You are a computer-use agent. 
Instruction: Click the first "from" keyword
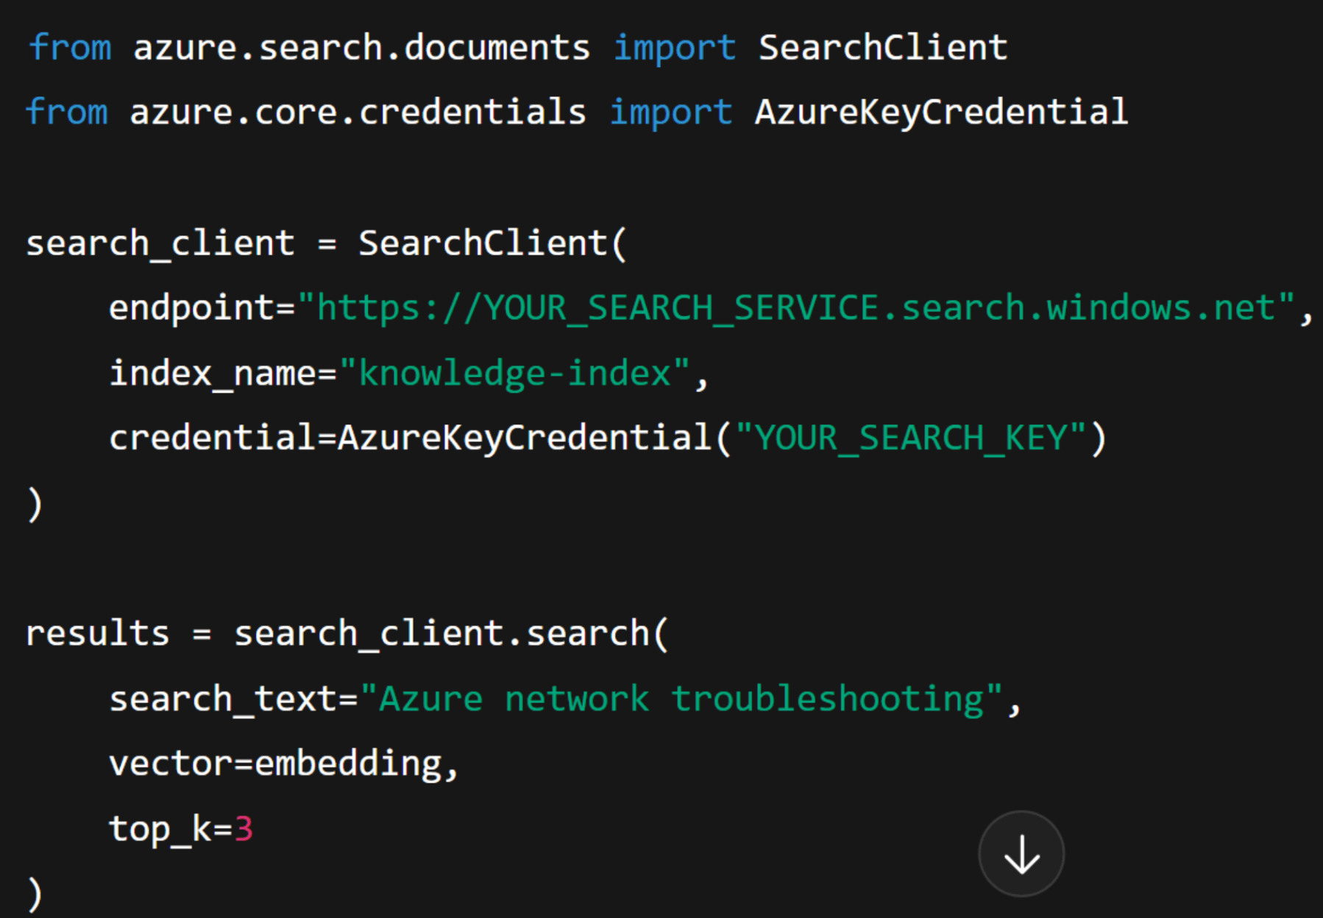coord(70,48)
